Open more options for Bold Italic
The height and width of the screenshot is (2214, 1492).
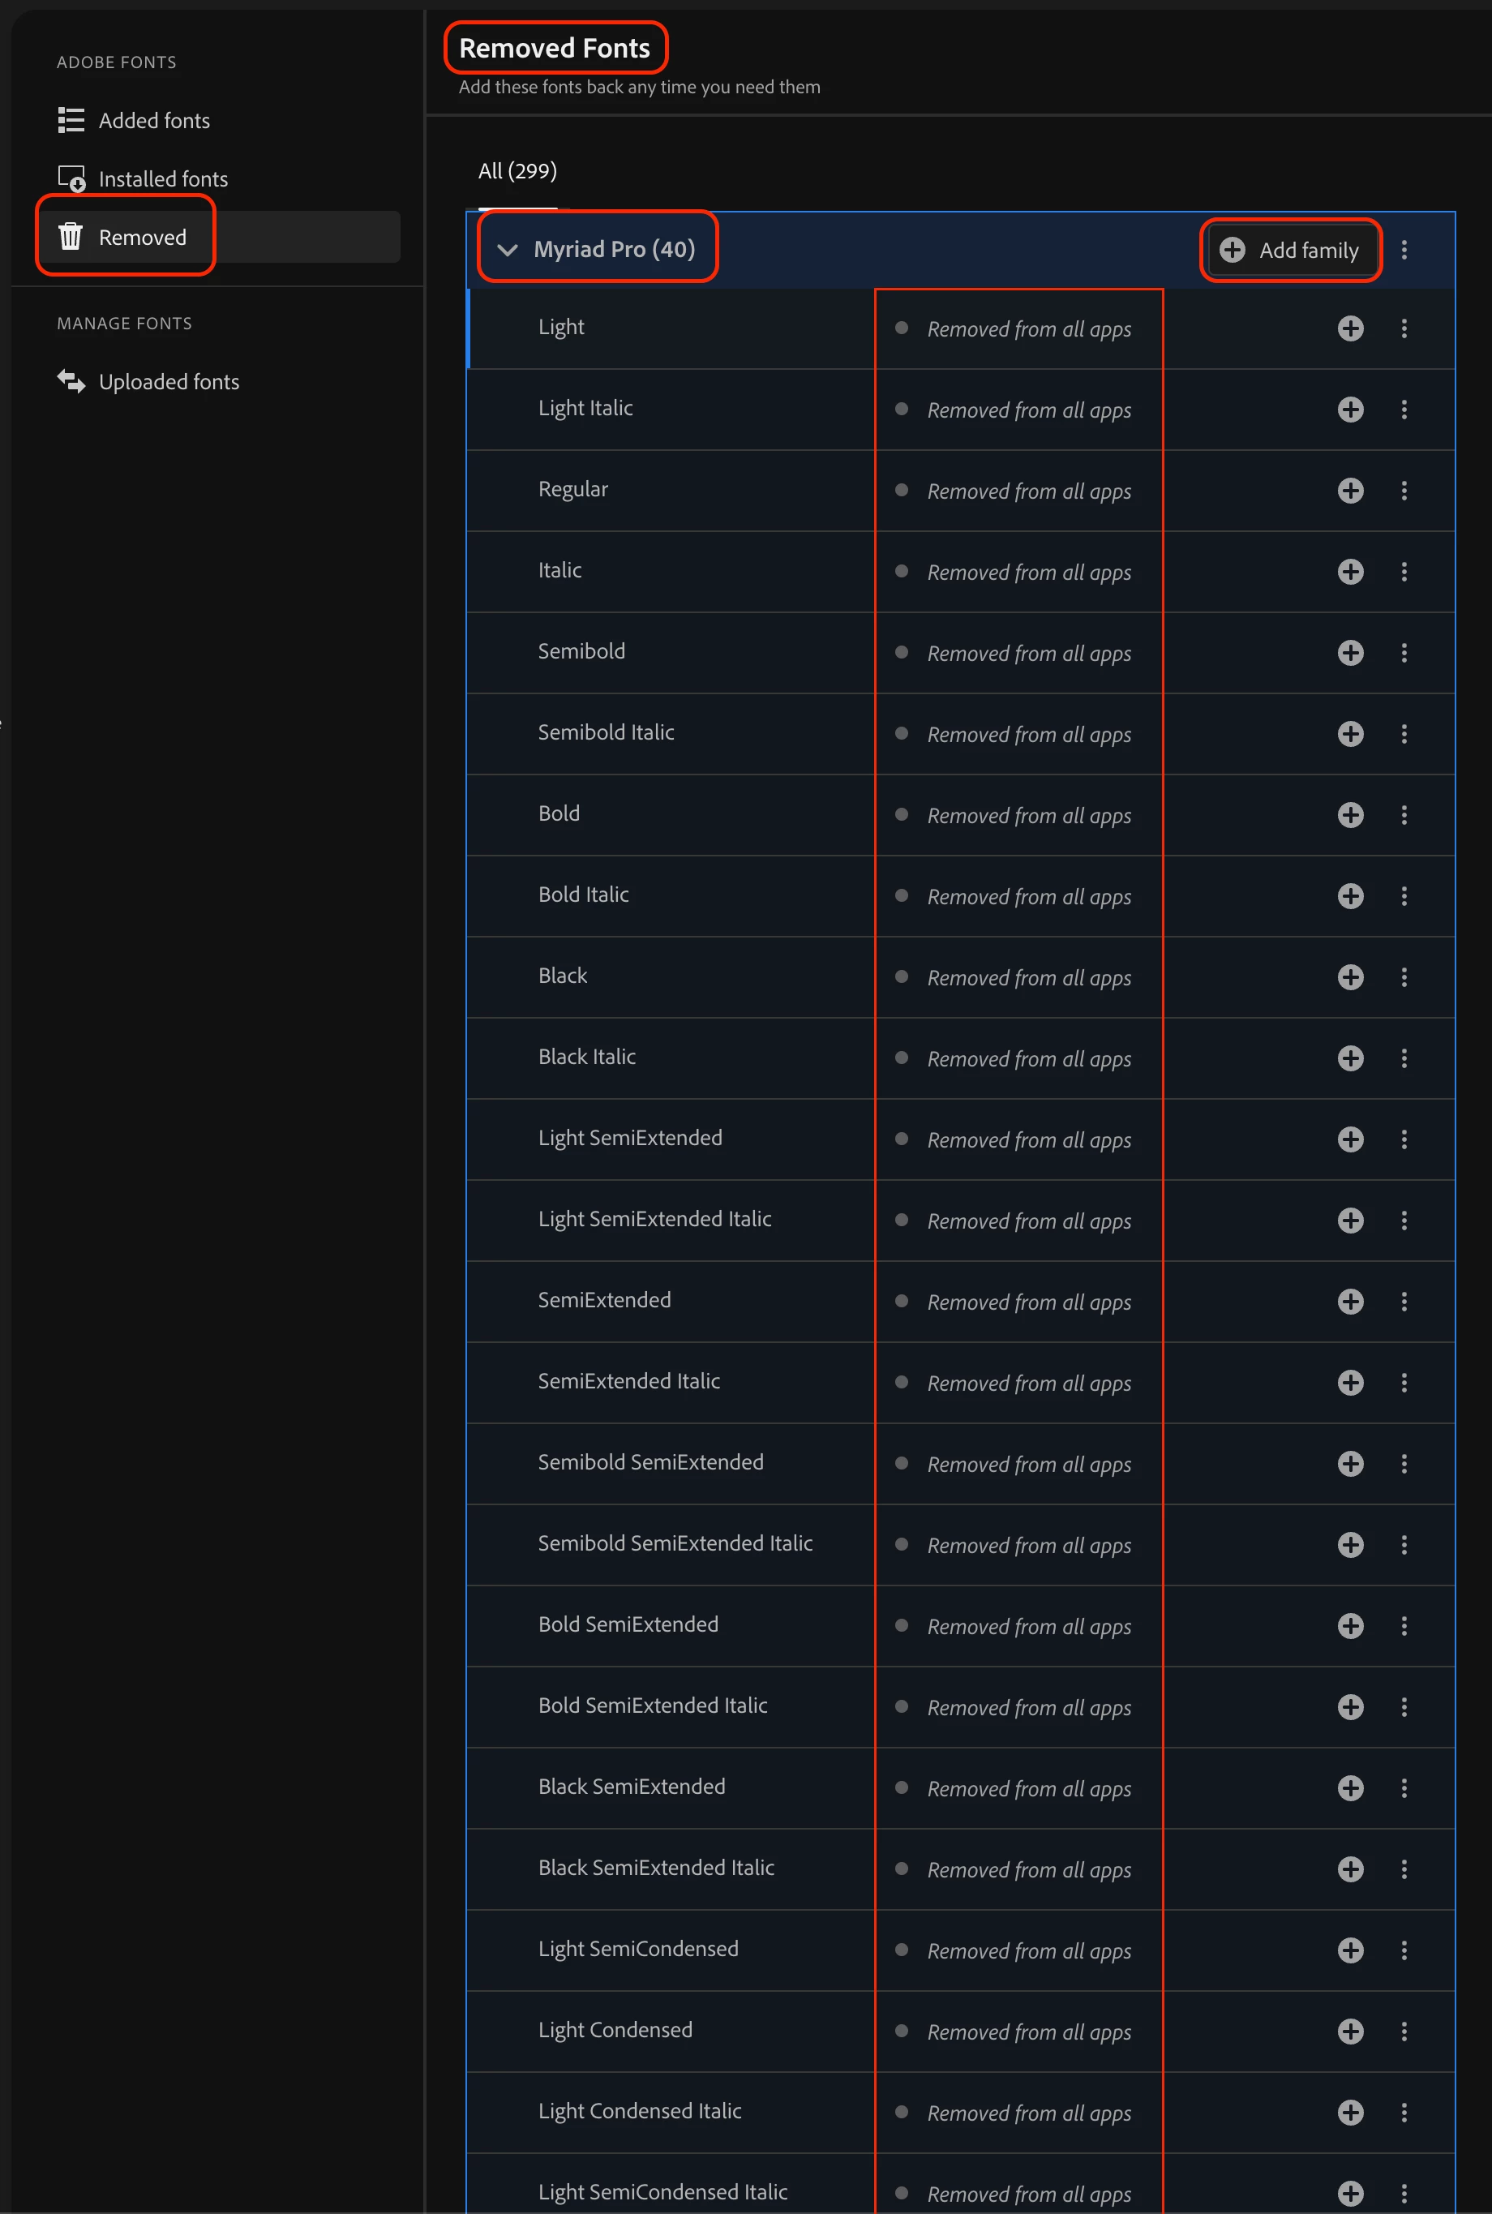click(1404, 896)
